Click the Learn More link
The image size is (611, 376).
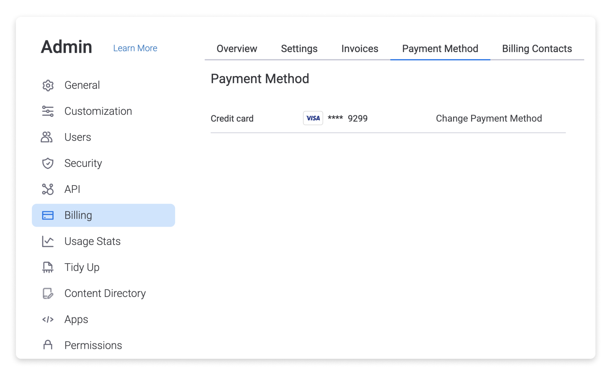[135, 48]
